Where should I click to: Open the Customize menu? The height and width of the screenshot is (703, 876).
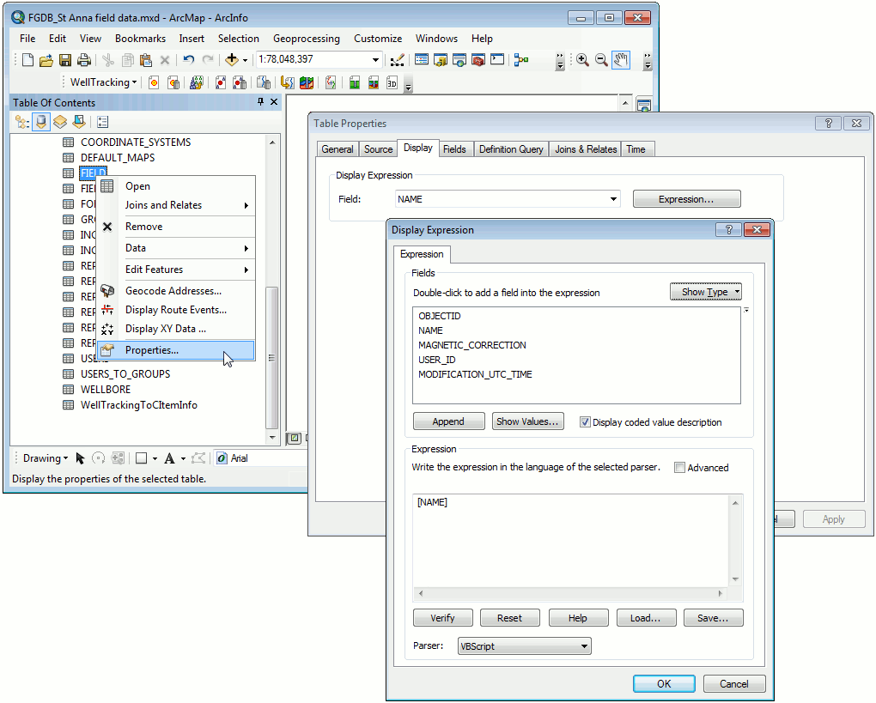[378, 39]
